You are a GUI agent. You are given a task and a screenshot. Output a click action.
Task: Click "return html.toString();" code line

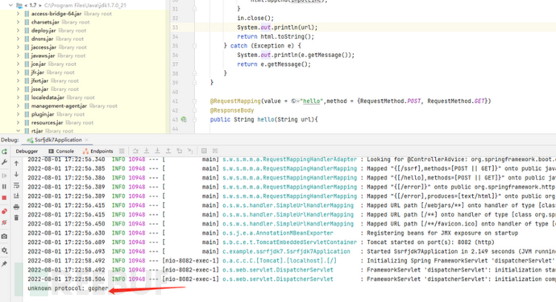[x=276, y=36]
